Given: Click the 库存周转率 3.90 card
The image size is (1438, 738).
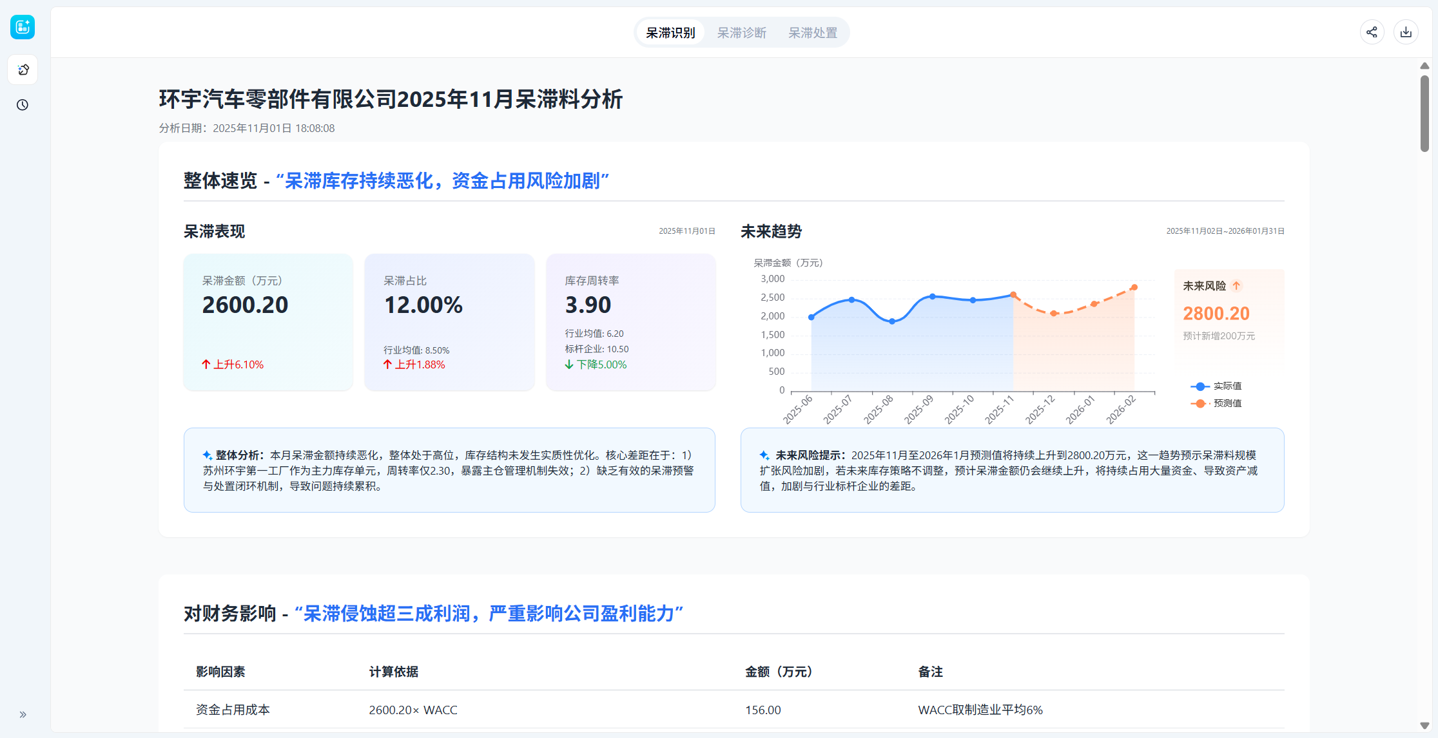Looking at the screenshot, I should (x=630, y=322).
